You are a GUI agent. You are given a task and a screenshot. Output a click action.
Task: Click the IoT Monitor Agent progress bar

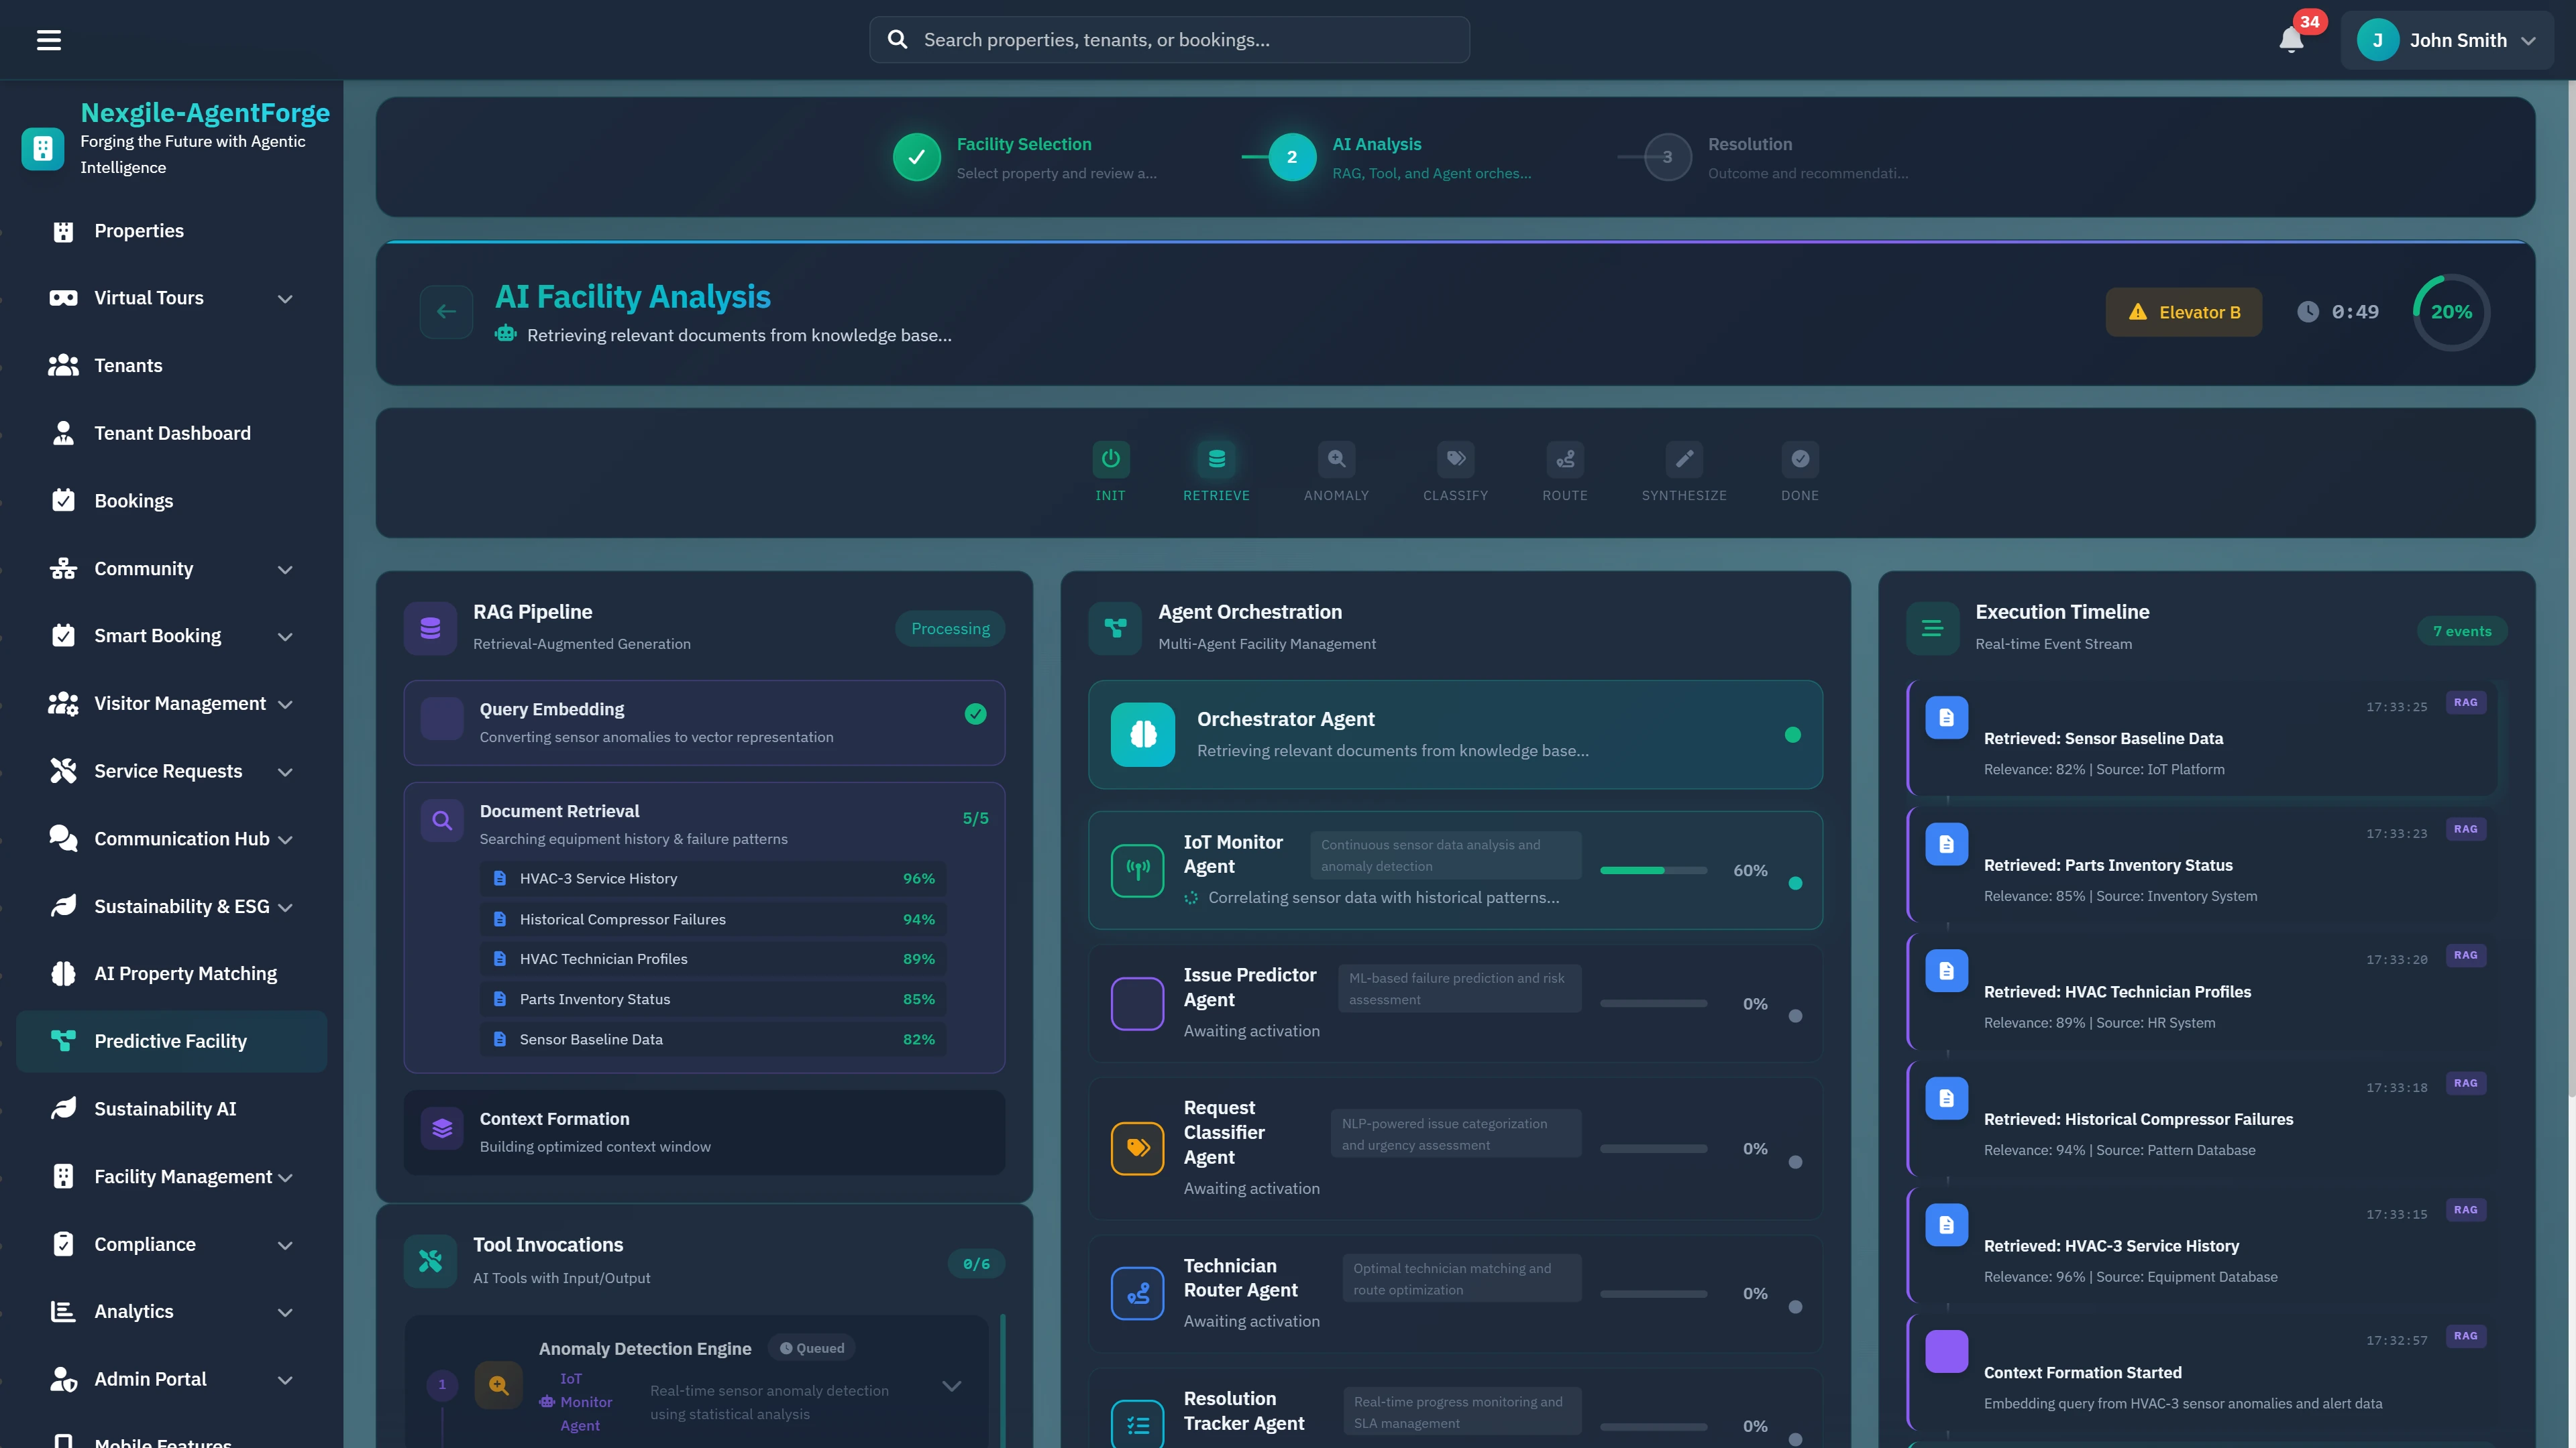[1653, 869]
